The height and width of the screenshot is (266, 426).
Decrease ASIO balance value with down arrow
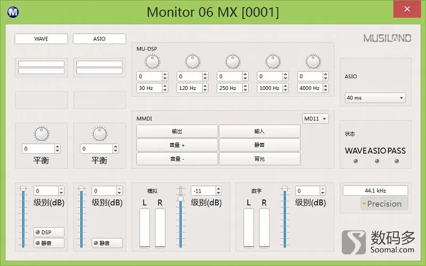pos(116,151)
